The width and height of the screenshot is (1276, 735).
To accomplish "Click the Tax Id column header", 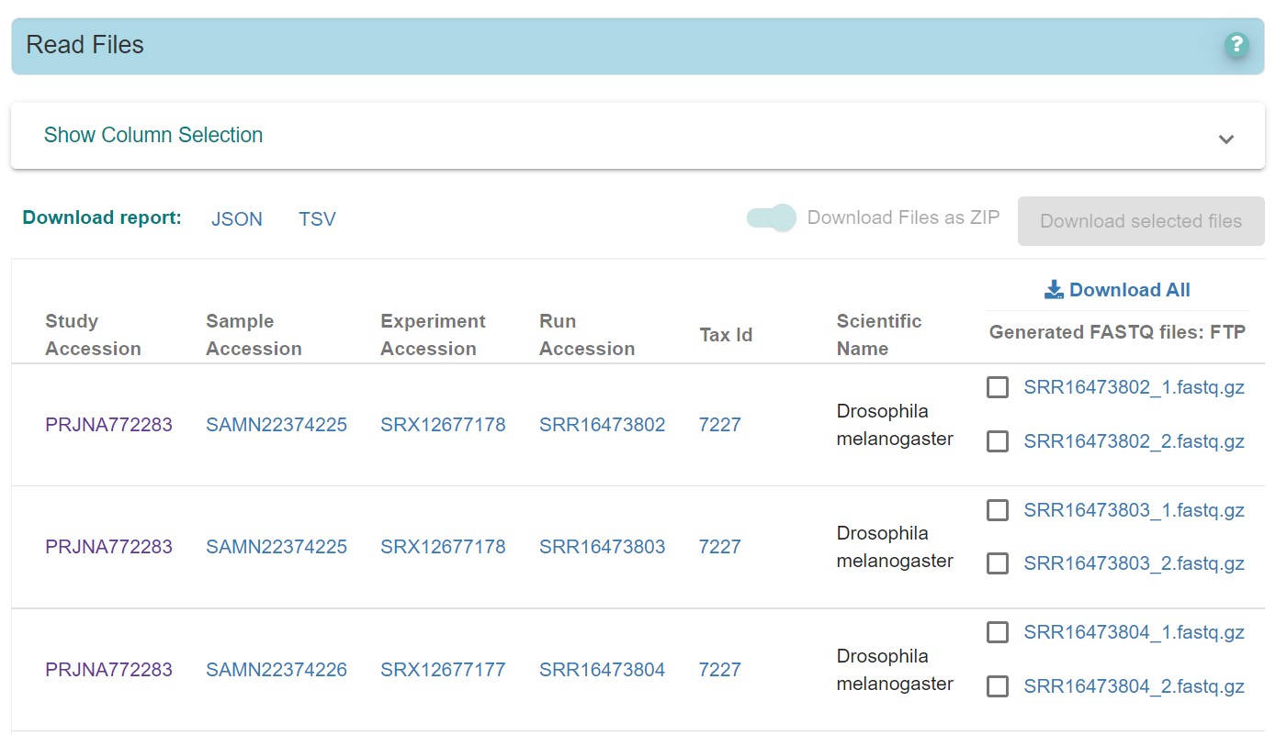I will [x=726, y=335].
